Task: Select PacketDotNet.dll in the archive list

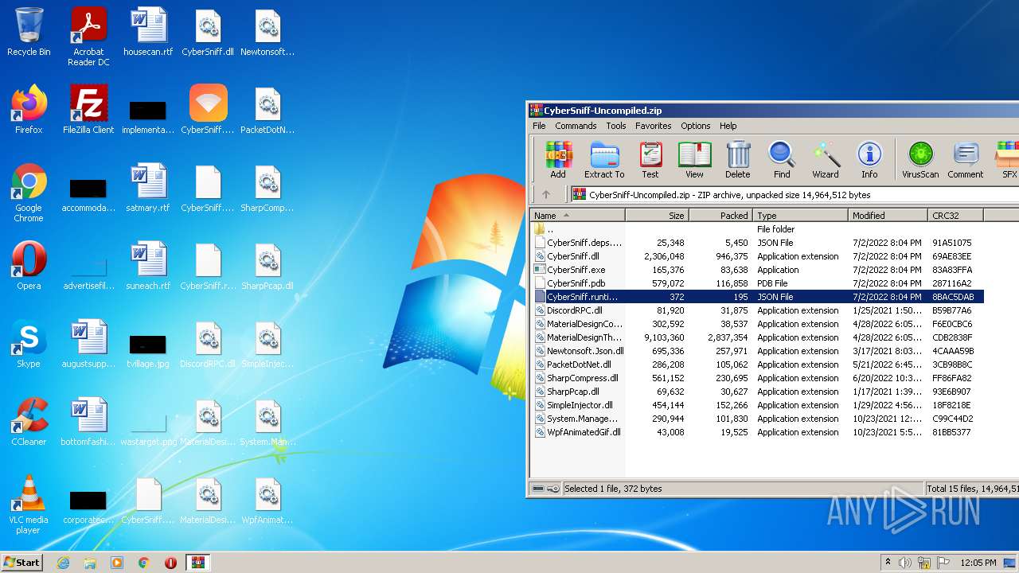Action: [759, 364]
